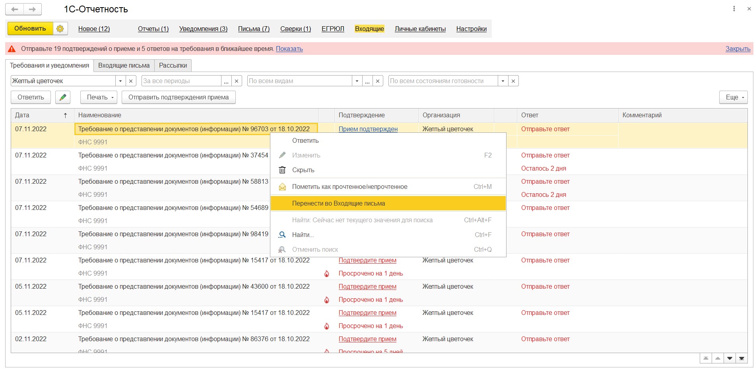The image size is (755, 369).
Task: Click the Наименование column header
Action: 196,115
